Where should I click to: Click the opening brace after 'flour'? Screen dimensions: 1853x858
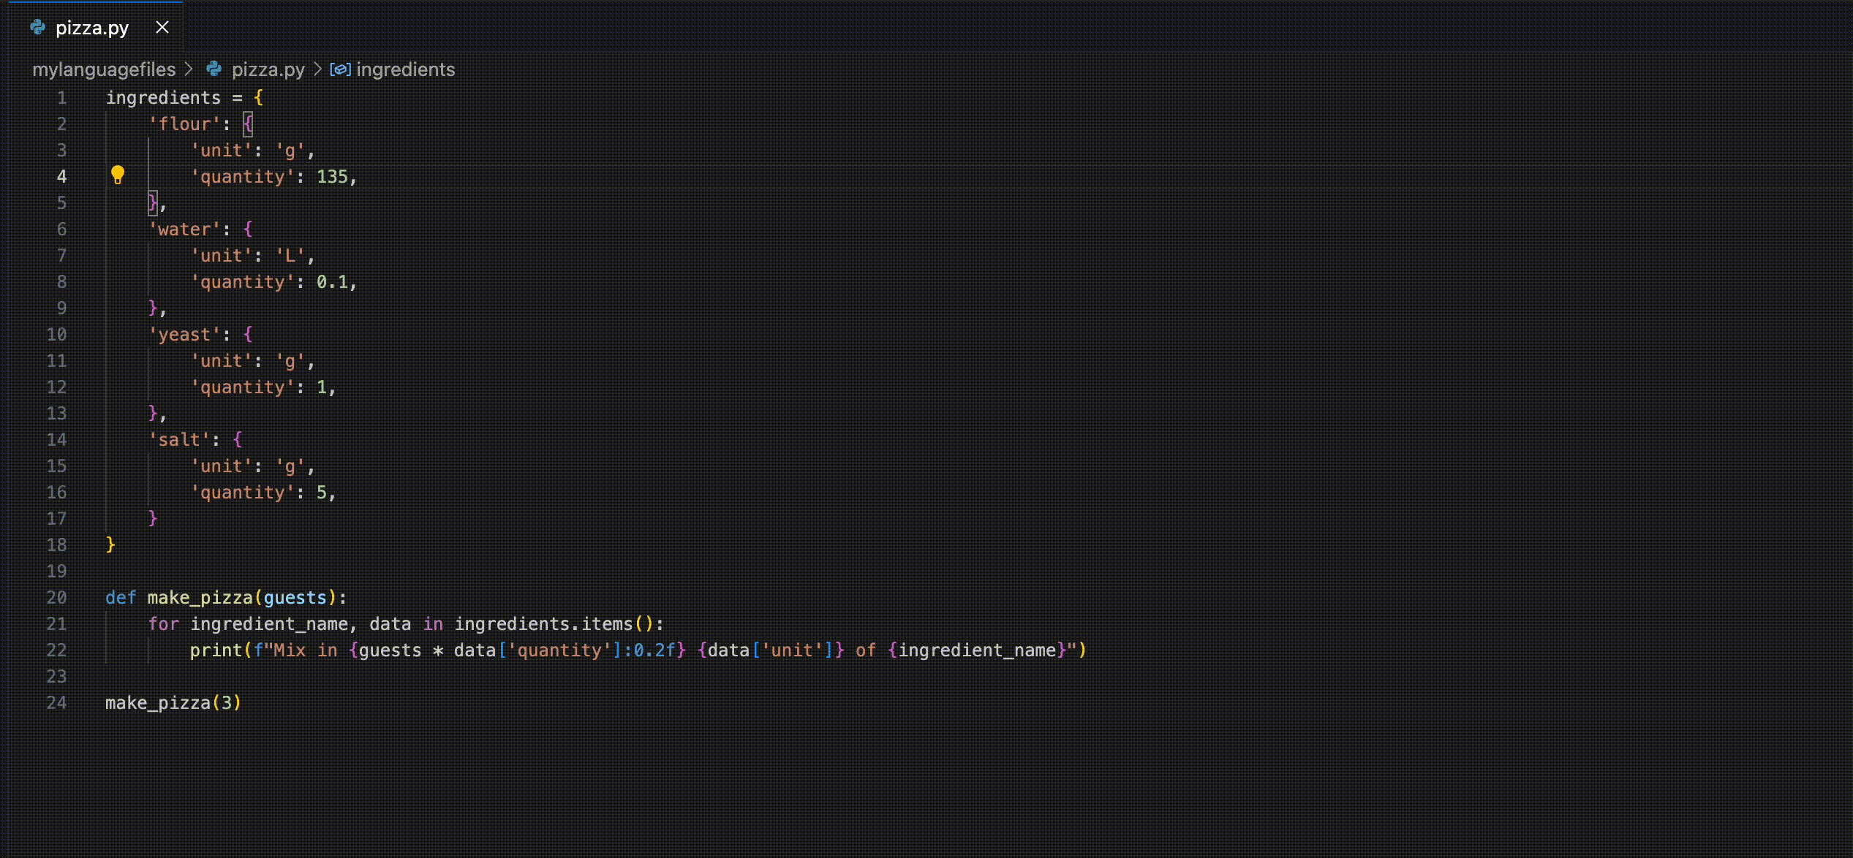pos(248,124)
